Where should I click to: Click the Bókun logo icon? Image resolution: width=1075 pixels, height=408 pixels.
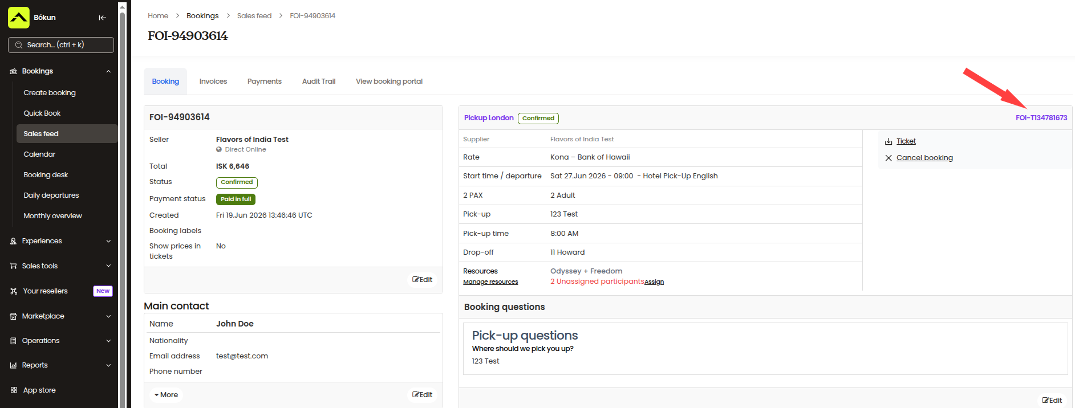[19, 18]
